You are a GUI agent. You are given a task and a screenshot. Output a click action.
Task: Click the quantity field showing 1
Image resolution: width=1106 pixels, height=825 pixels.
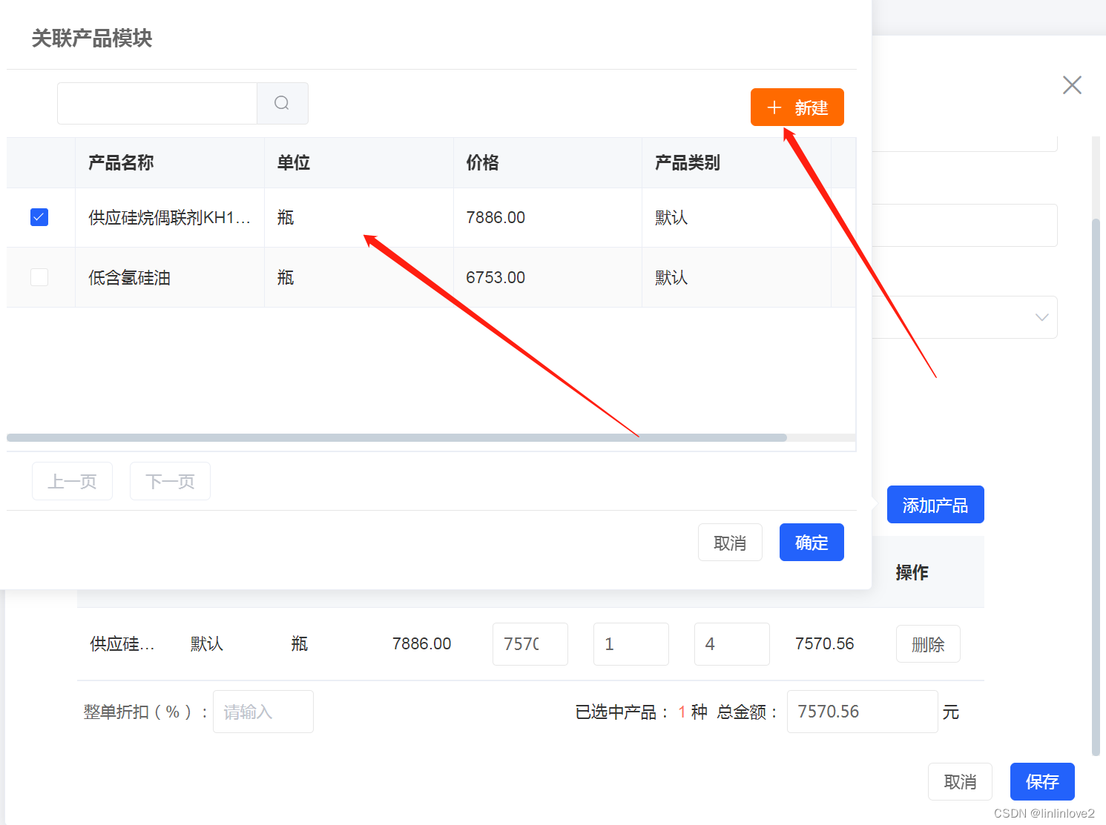[631, 644]
